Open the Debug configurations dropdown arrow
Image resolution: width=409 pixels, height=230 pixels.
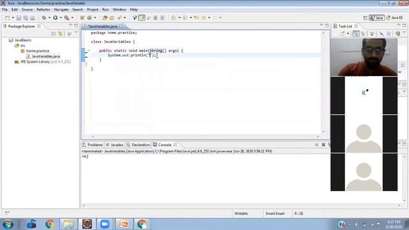[50, 18]
